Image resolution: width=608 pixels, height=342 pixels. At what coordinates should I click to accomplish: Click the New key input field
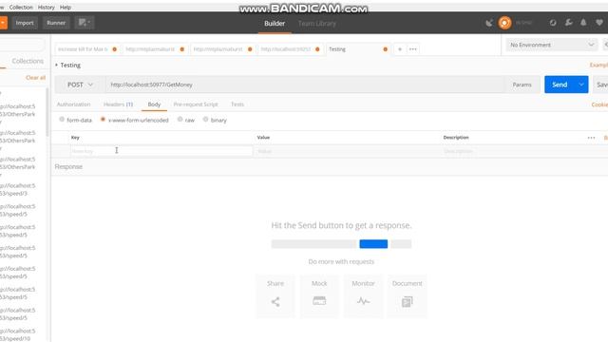[x=161, y=151]
